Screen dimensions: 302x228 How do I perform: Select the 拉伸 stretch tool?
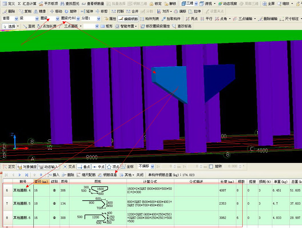coord(195,11)
